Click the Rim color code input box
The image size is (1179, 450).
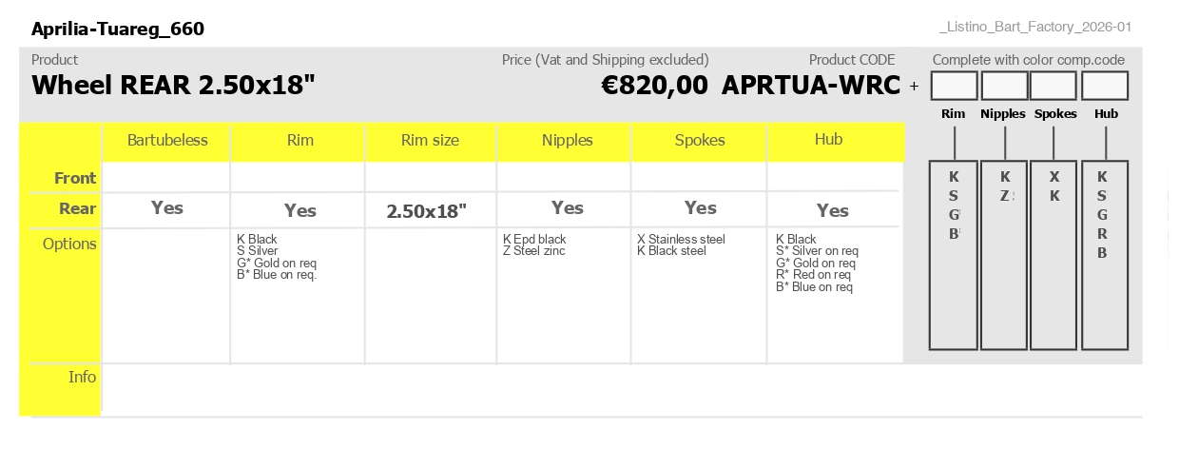(954, 87)
